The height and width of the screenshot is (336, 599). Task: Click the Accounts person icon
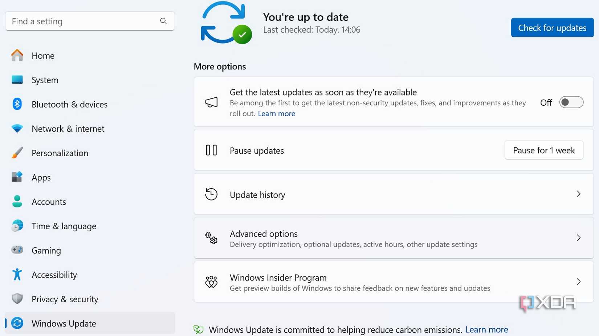pos(17,201)
